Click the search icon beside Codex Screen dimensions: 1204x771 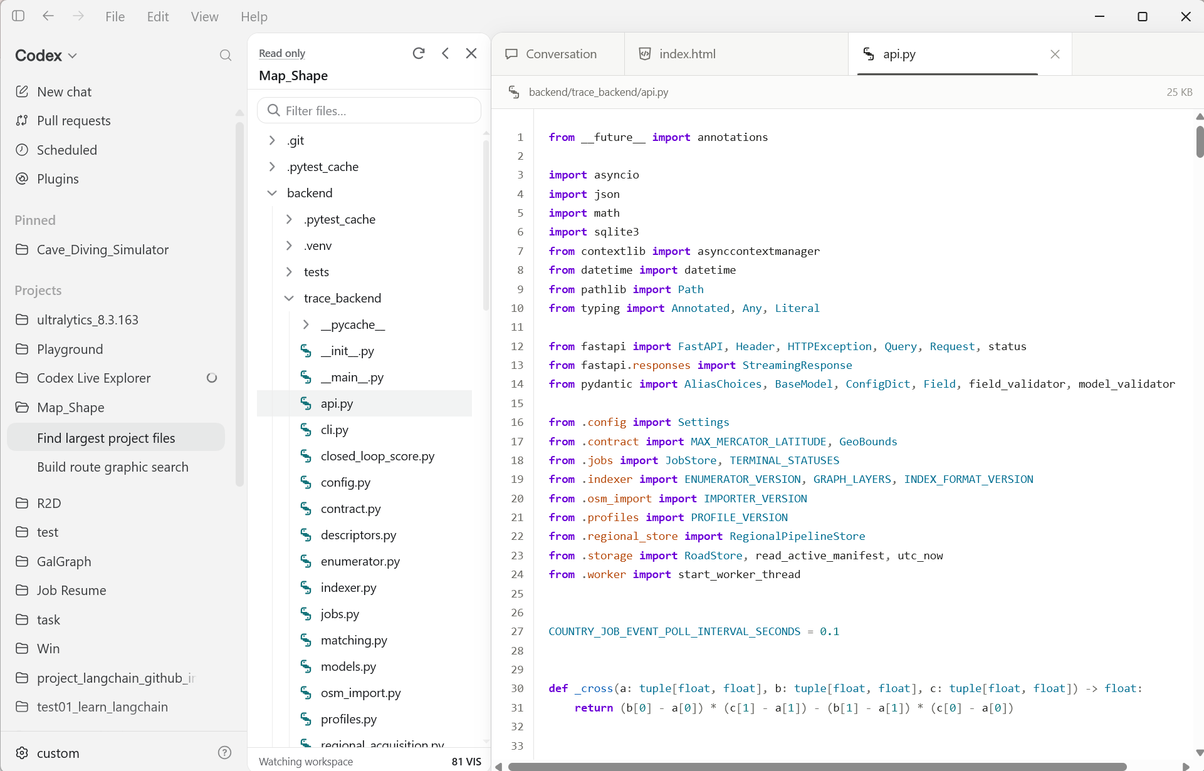pyautogui.click(x=226, y=55)
